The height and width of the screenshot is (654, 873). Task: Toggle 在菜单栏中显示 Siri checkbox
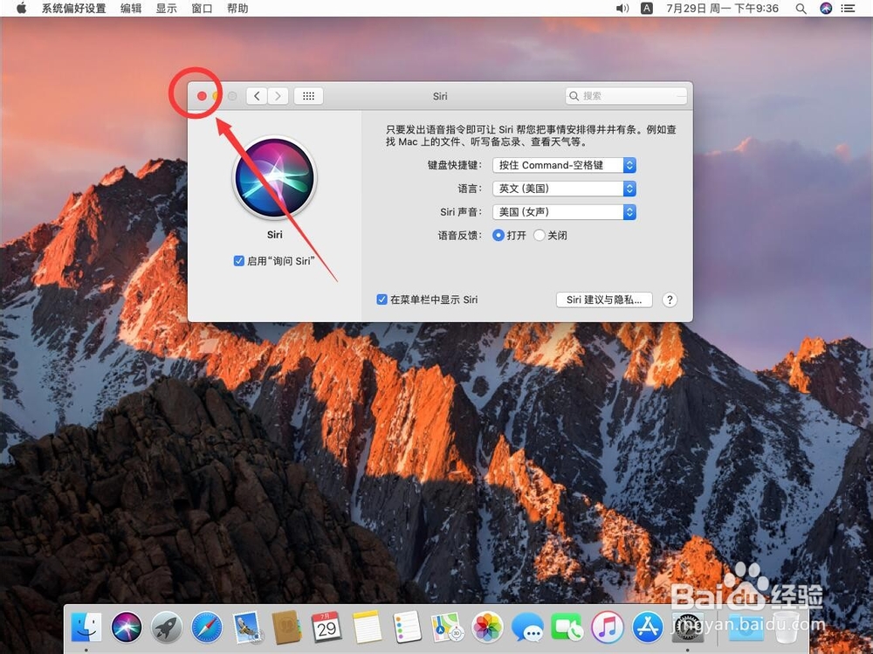pyautogui.click(x=382, y=299)
